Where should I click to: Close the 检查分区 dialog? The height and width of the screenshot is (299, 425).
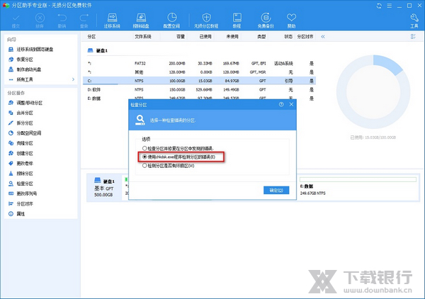(x=290, y=104)
